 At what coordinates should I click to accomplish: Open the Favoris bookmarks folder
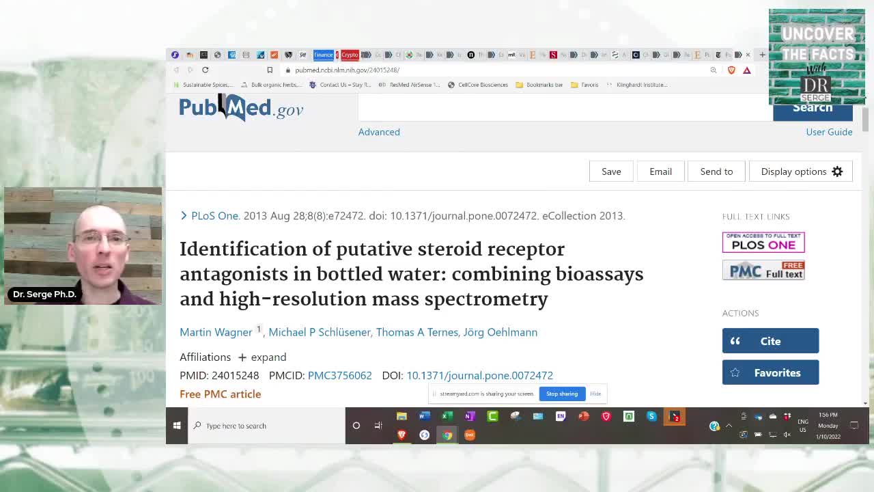[584, 85]
